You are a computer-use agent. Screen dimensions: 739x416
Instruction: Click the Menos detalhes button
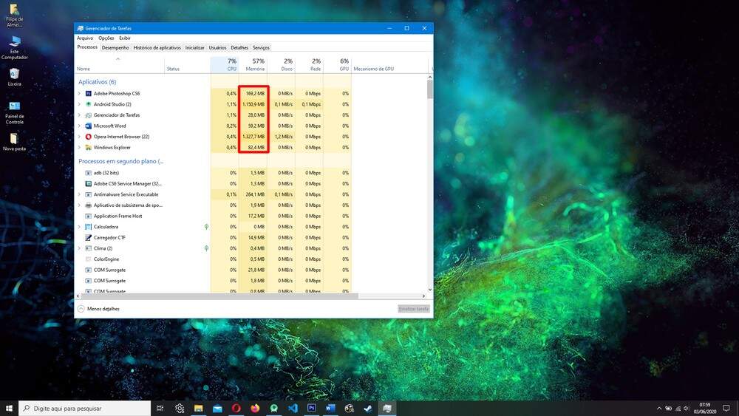click(98, 309)
